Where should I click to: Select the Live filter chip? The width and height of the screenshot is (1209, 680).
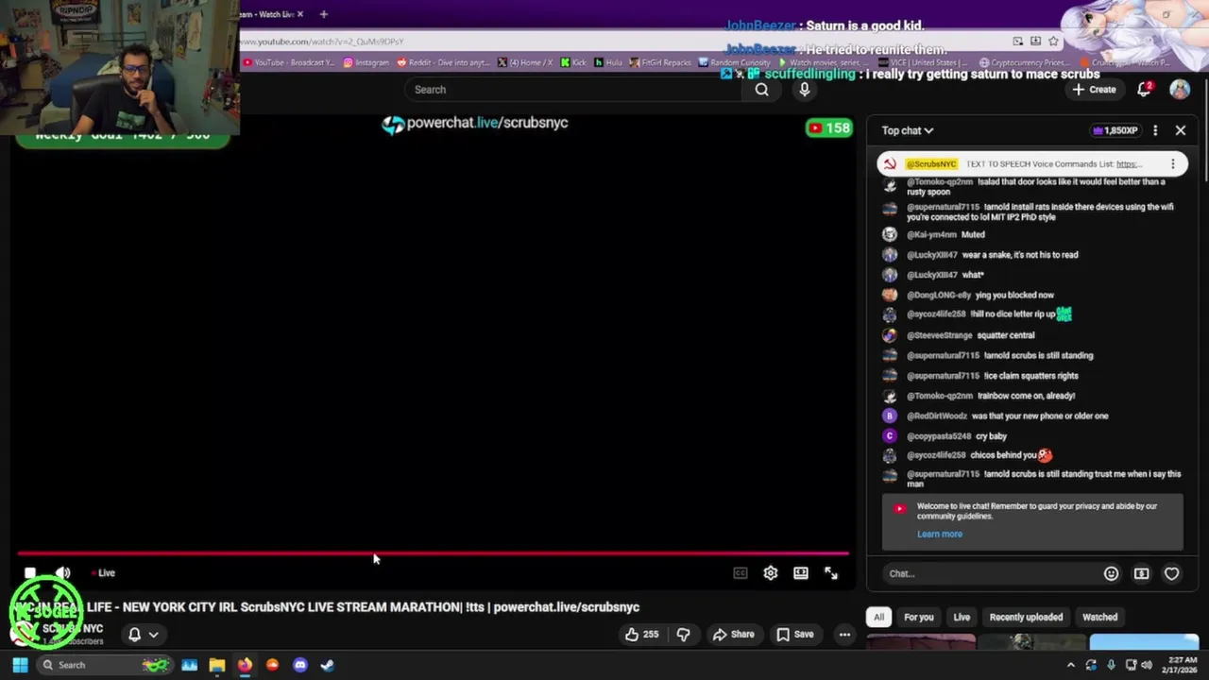pyautogui.click(x=962, y=618)
